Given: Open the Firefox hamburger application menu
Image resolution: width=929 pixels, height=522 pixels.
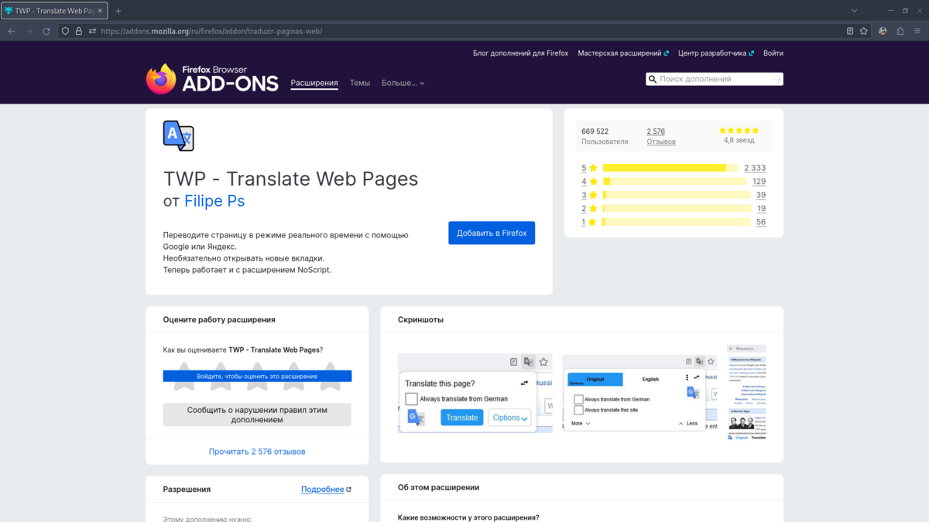Looking at the screenshot, I should [x=917, y=31].
